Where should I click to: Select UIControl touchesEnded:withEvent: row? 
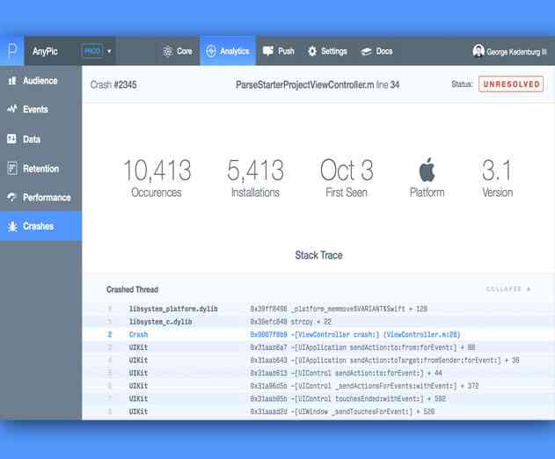(x=318, y=398)
